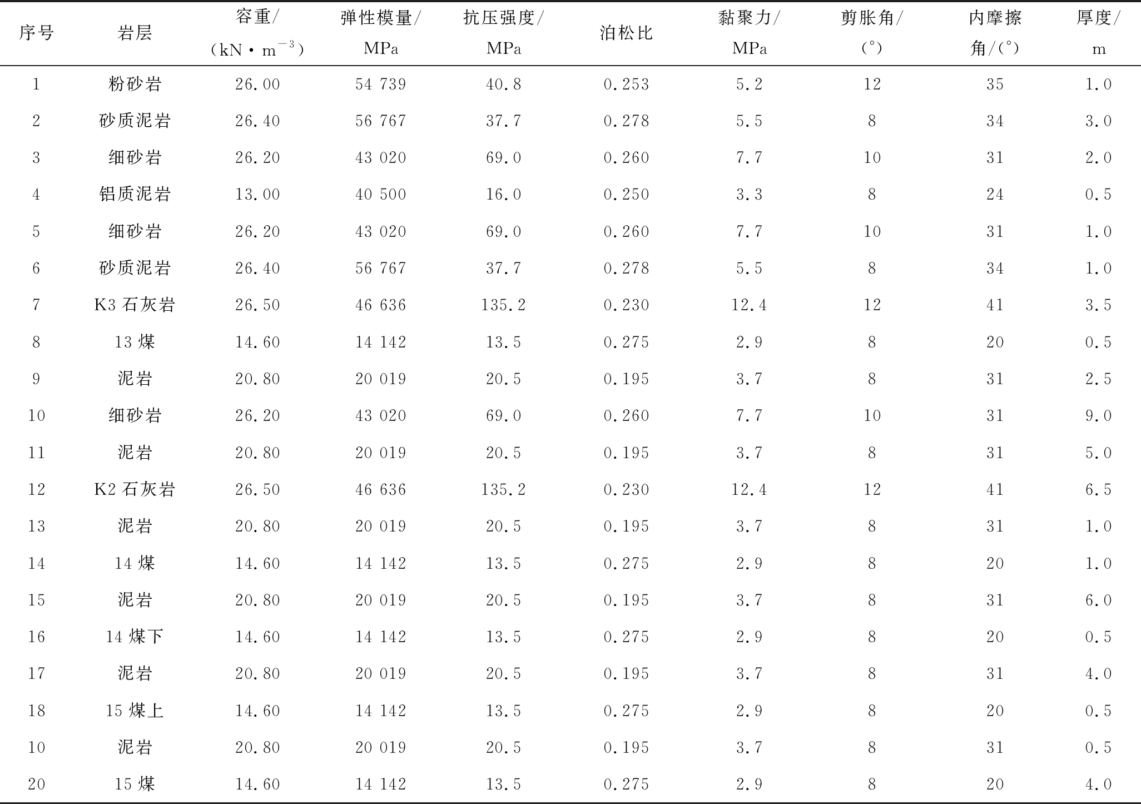Viewport: 1141px width, 804px height.
Task: Select the 13.00 unit weight cell
Action: (x=257, y=194)
